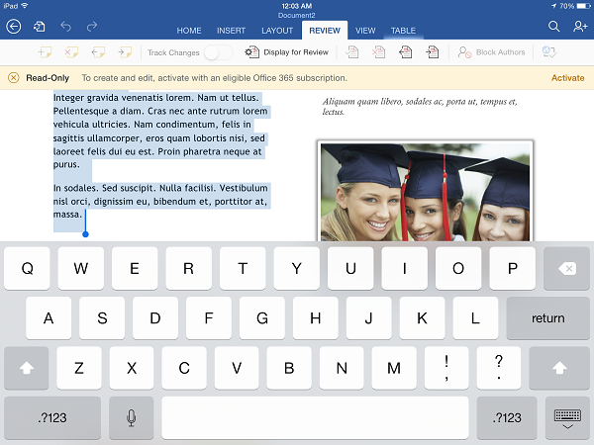Add a new comment
Viewport: 594px width, 445px height.
[x=45, y=52]
